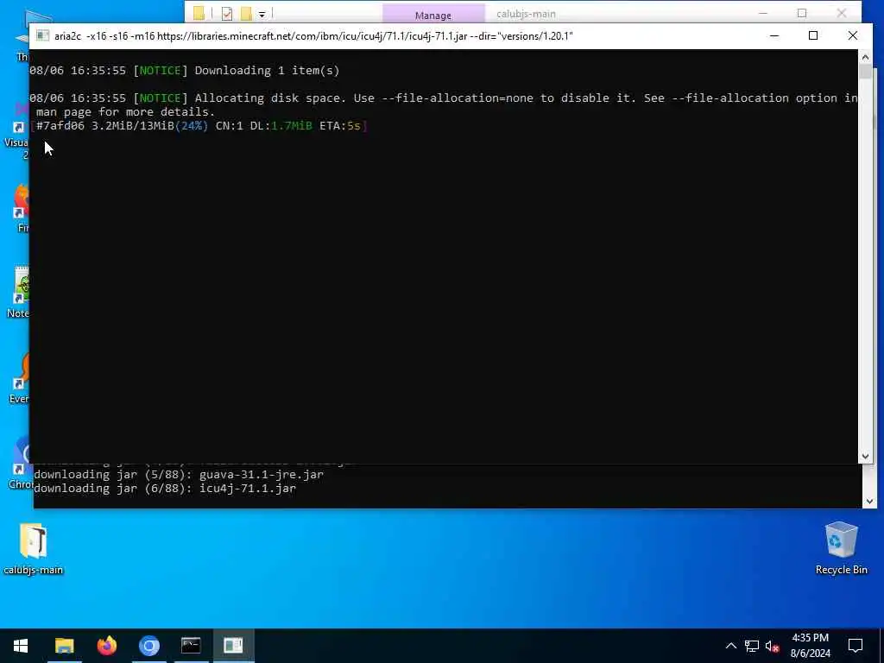Click the down arrow on the aria2c console scrollbar
This screenshot has width=884, height=663.
pos(865,457)
